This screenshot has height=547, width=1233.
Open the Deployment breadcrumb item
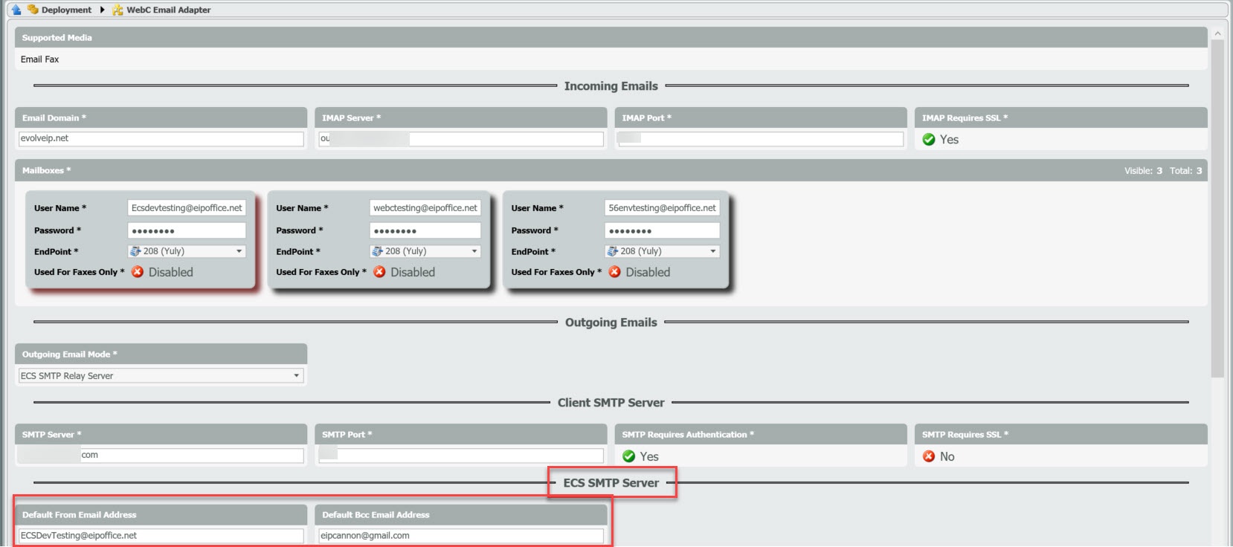[66, 10]
